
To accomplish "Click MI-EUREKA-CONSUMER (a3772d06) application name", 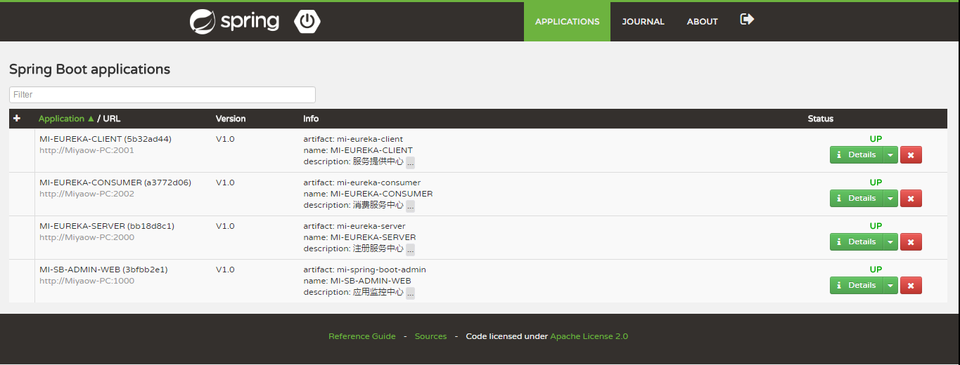I will (115, 182).
